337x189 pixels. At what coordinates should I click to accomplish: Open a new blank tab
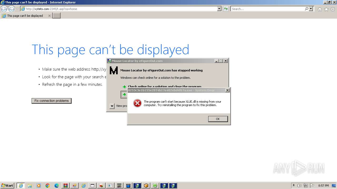point(57,16)
